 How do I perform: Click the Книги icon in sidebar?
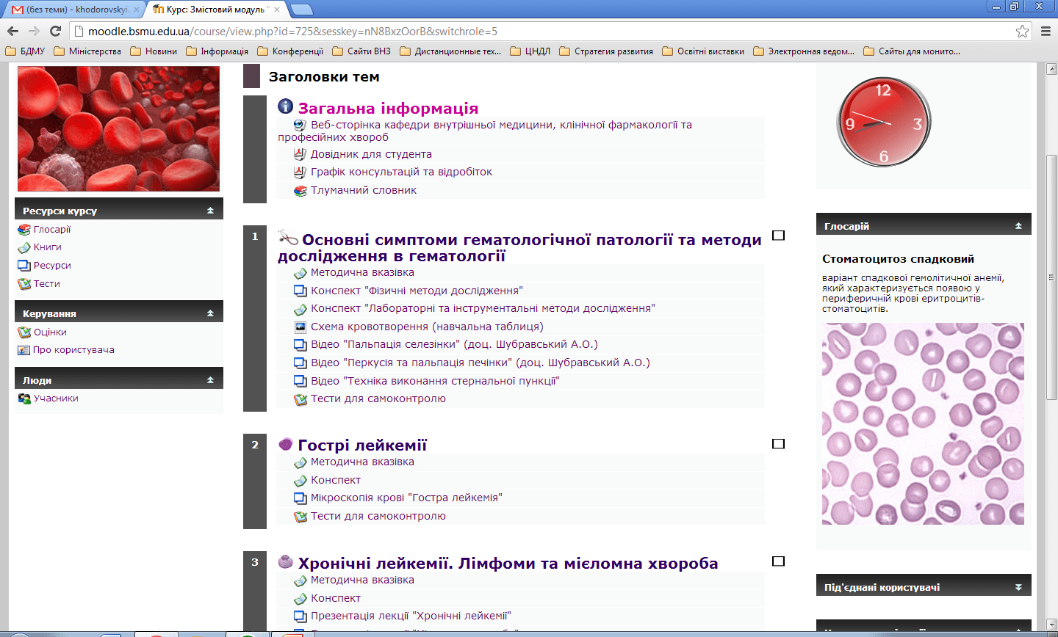click(24, 247)
